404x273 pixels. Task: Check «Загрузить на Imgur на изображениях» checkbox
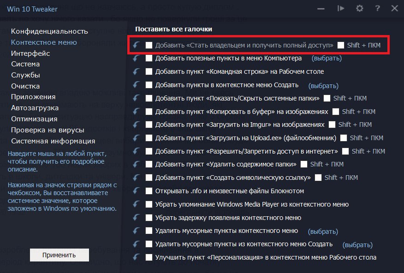[149, 125]
